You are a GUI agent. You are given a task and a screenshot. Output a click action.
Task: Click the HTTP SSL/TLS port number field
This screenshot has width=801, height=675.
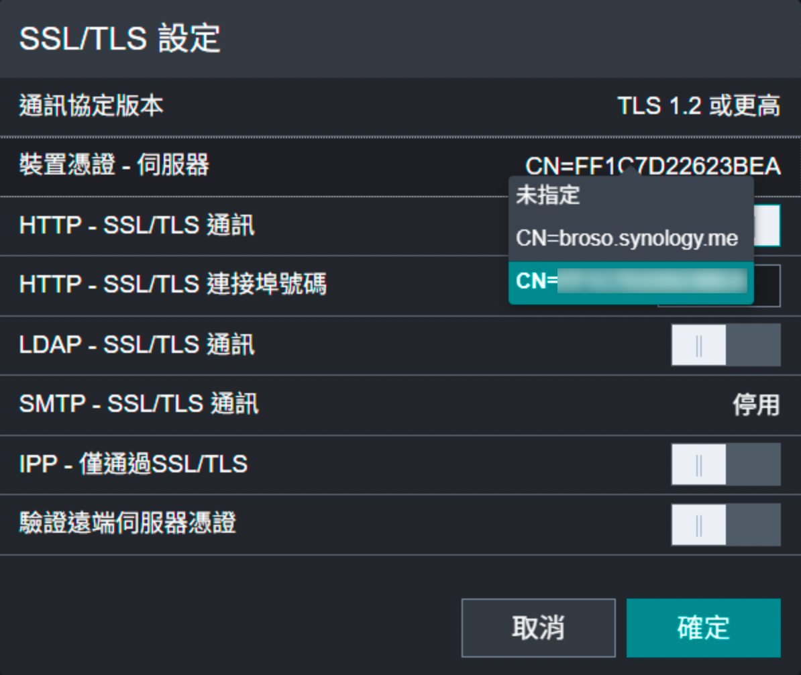[767, 286]
